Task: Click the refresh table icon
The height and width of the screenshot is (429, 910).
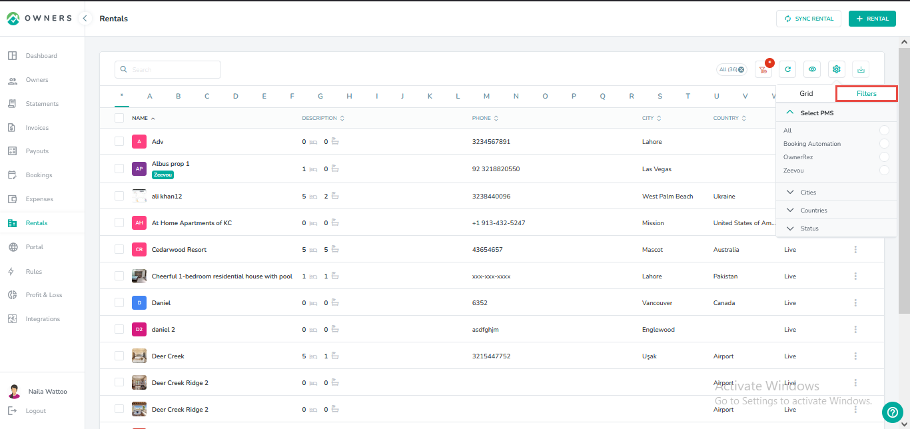Action: 787,69
